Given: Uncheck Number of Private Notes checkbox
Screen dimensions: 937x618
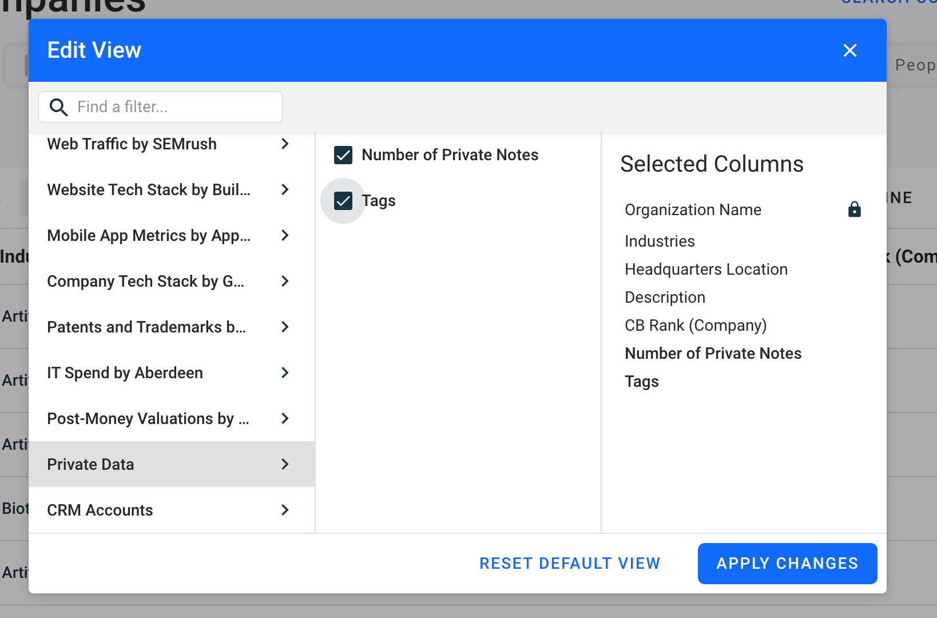Looking at the screenshot, I should pyautogui.click(x=343, y=155).
